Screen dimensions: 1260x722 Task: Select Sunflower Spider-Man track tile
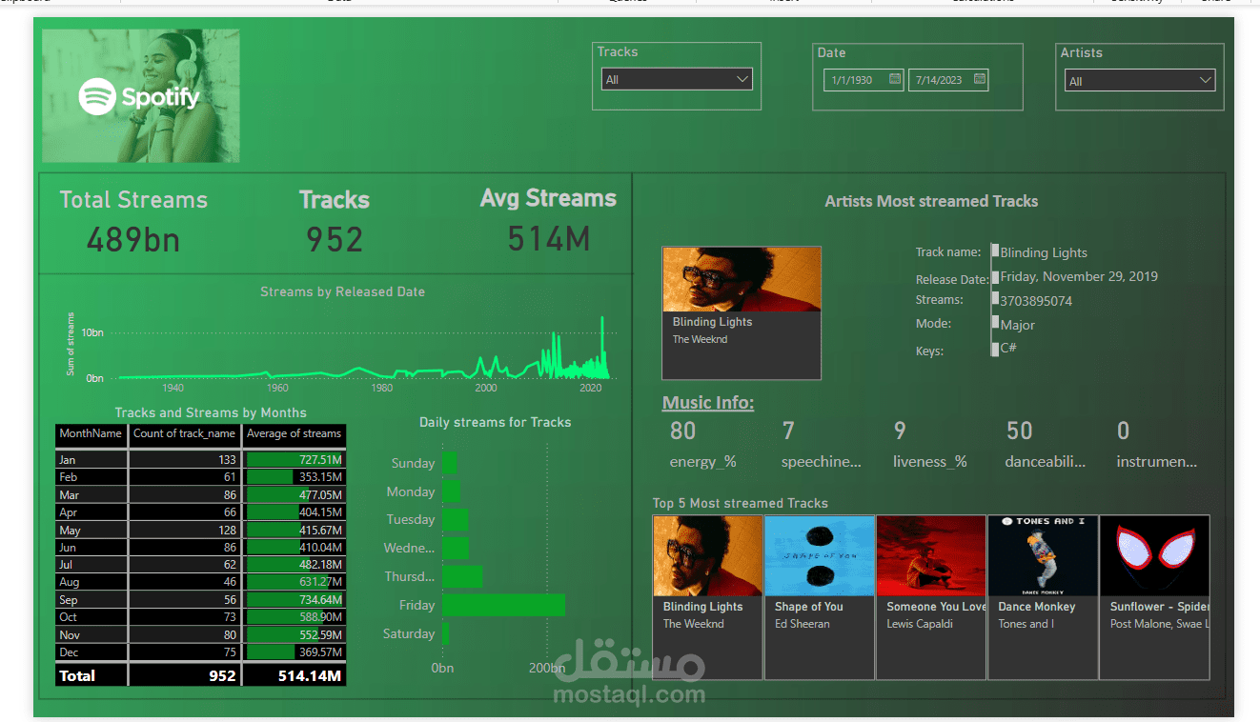tap(1154, 596)
